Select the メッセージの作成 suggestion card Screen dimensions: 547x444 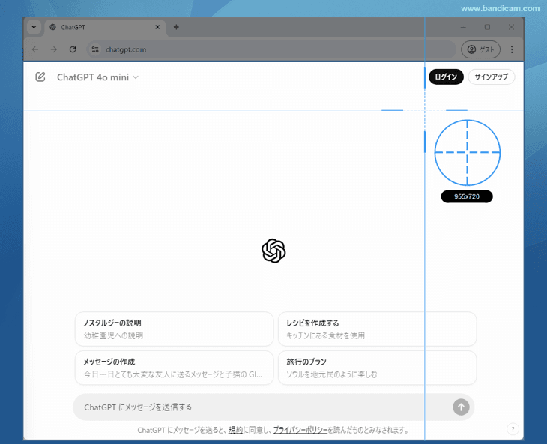click(174, 367)
